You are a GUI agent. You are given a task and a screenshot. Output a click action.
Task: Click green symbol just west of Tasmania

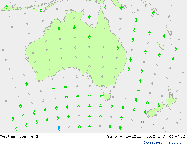pyautogui.click(x=101, y=96)
